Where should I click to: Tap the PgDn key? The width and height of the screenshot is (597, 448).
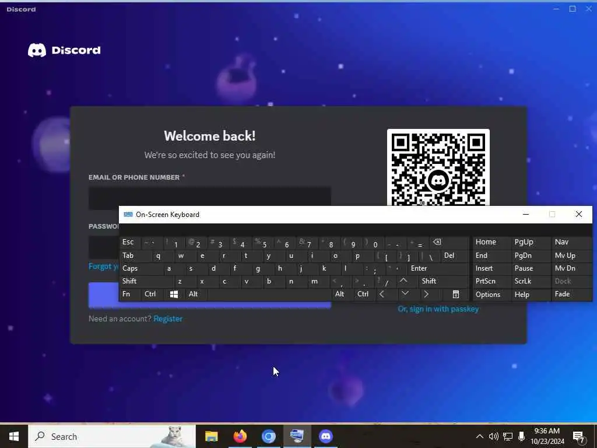(531, 256)
